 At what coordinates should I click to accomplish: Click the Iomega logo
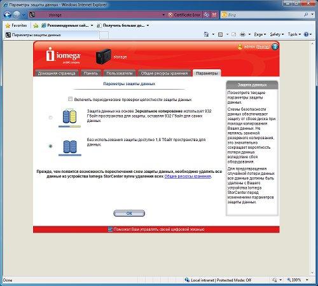point(63,55)
